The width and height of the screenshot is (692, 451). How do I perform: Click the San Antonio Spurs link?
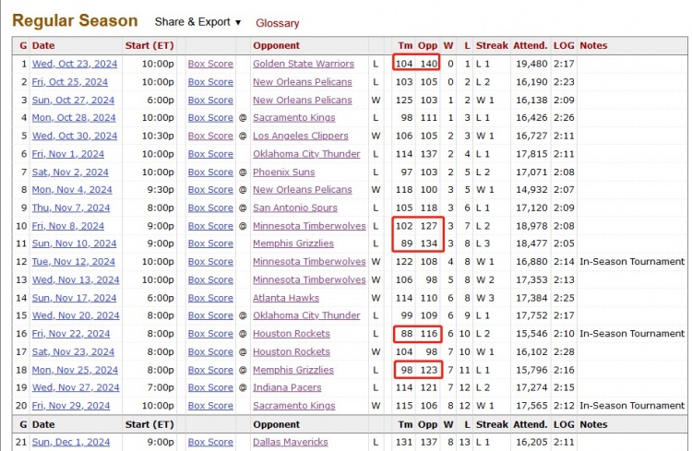point(294,208)
